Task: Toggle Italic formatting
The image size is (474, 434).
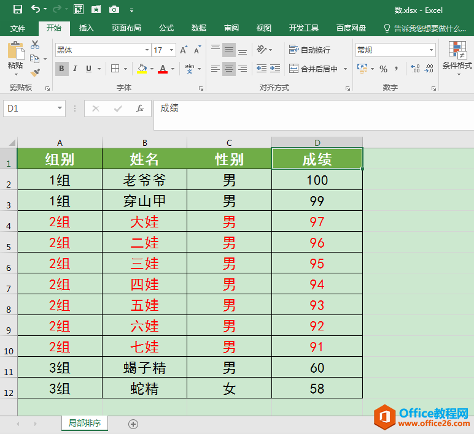Action: click(76, 69)
